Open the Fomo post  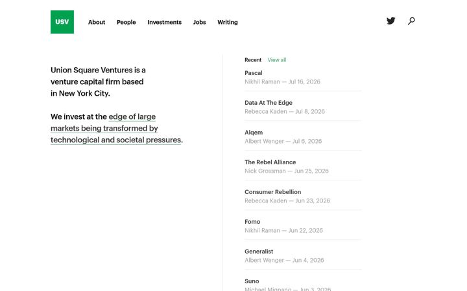tap(252, 222)
